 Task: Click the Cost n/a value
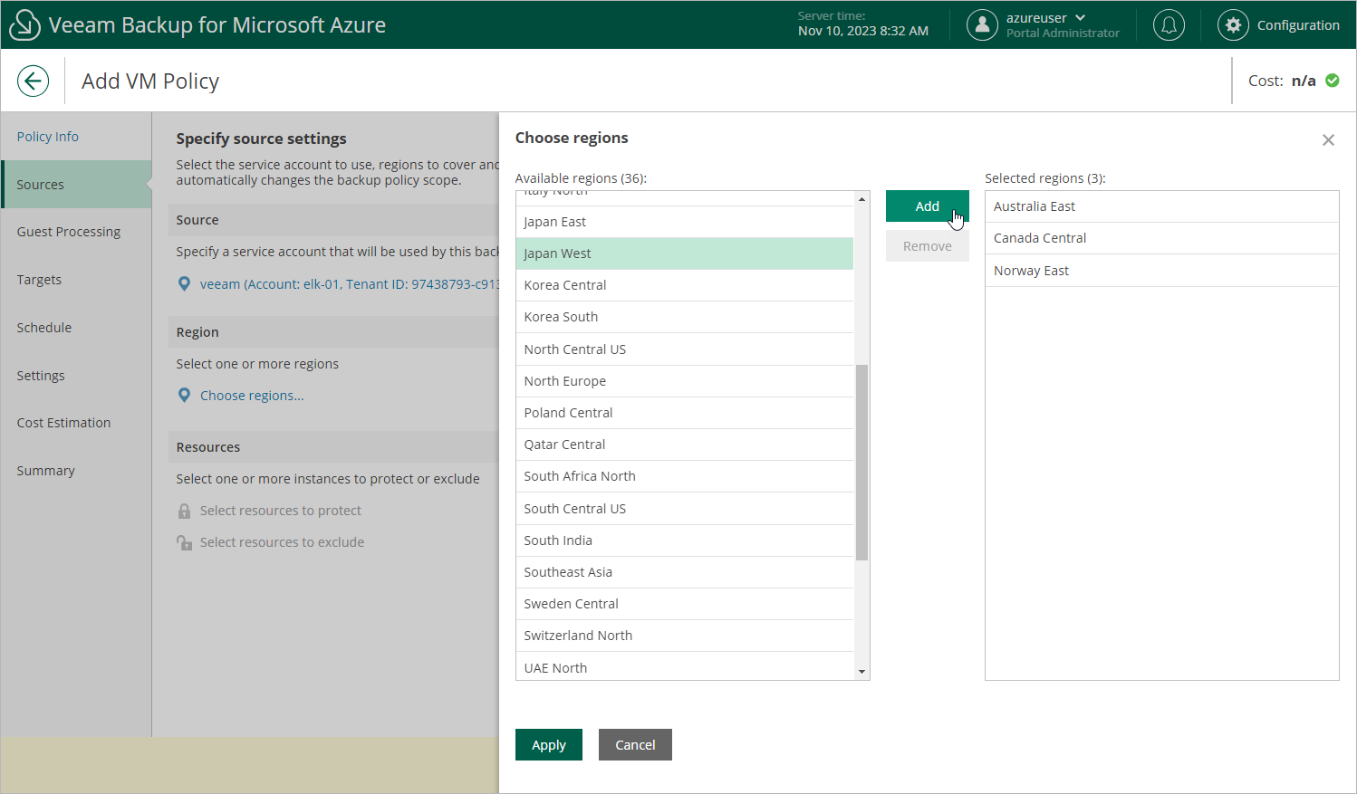click(1304, 81)
